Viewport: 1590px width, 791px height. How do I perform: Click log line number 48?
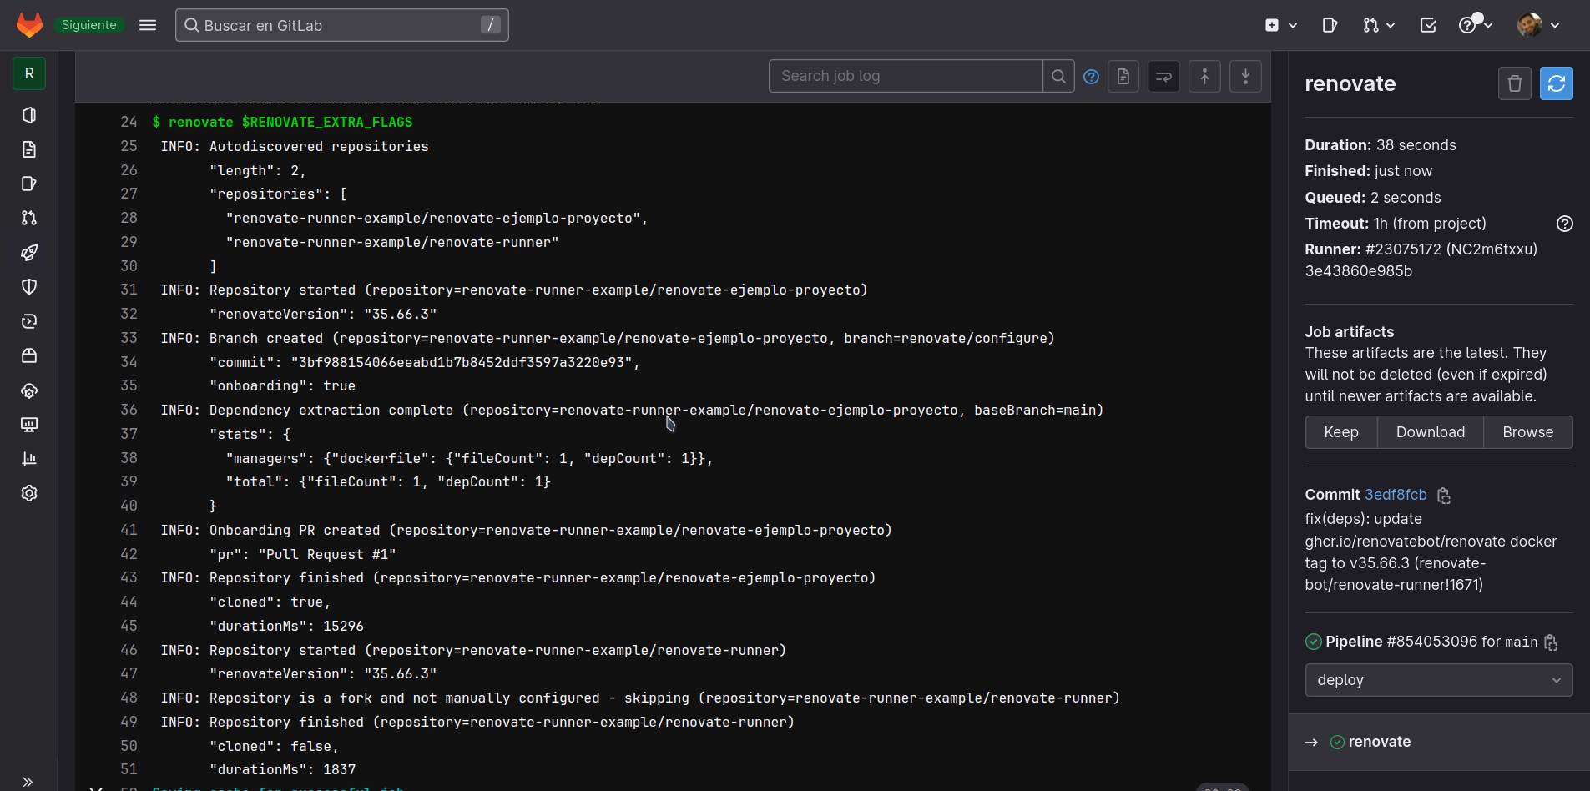pyautogui.click(x=129, y=698)
